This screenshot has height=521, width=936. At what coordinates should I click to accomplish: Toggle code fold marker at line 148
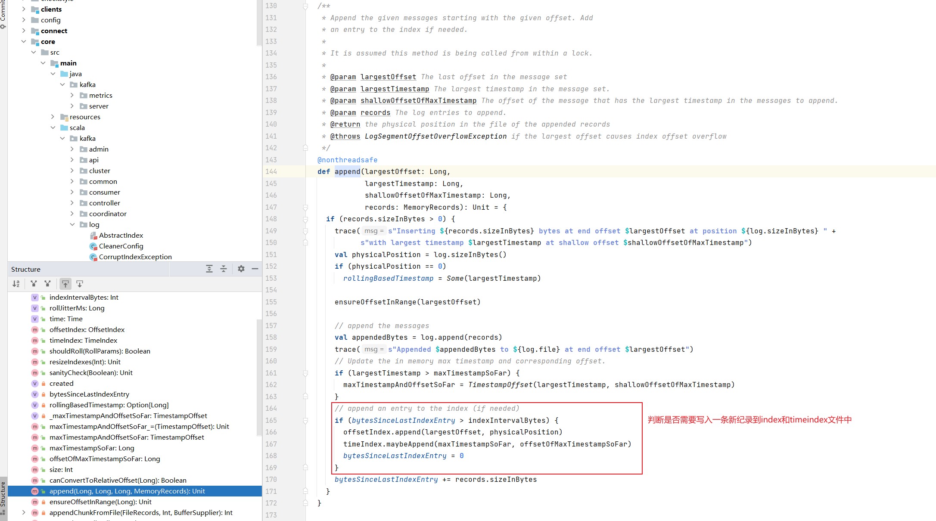(305, 219)
